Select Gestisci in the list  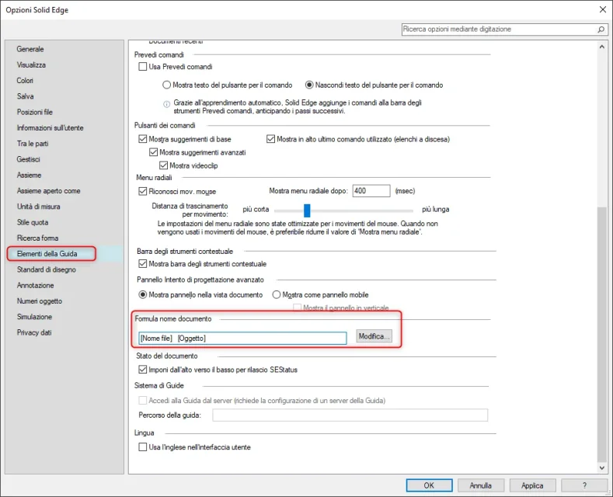(x=29, y=159)
